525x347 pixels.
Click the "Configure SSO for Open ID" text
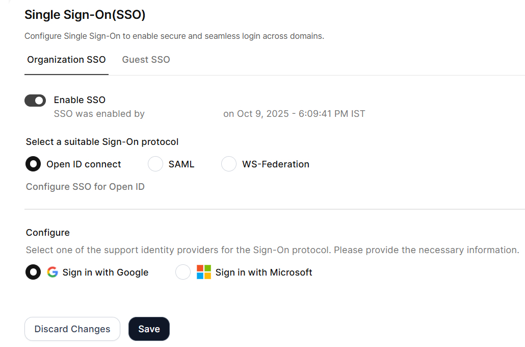tap(85, 187)
